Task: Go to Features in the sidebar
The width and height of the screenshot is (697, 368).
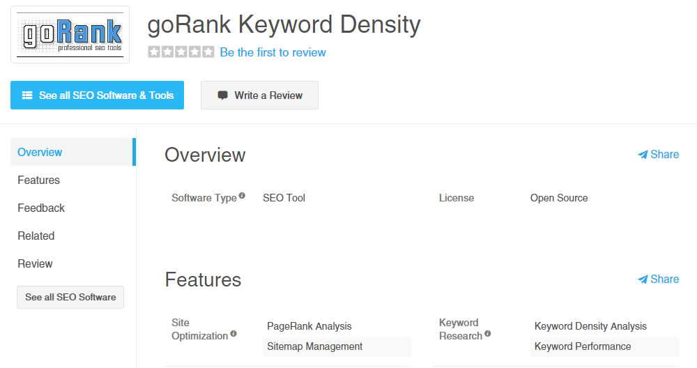Action: 38,180
